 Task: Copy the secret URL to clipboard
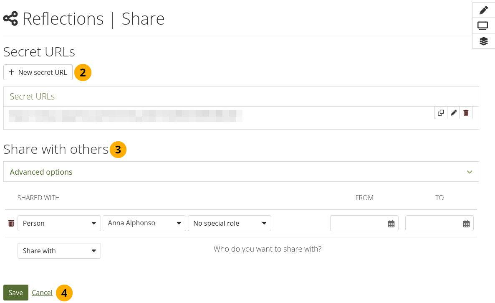[x=441, y=113]
